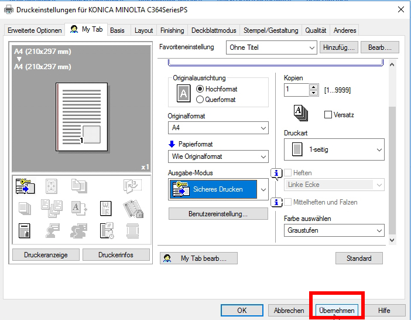This screenshot has height=320, width=411.
Task: Click the info bubble next to Heften
Action: [x=276, y=174]
